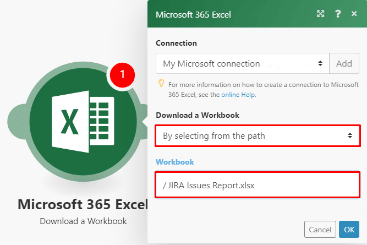Click the Microsoft 365 Excel module name
The width and height of the screenshot is (367, 245).
[83, 204]
